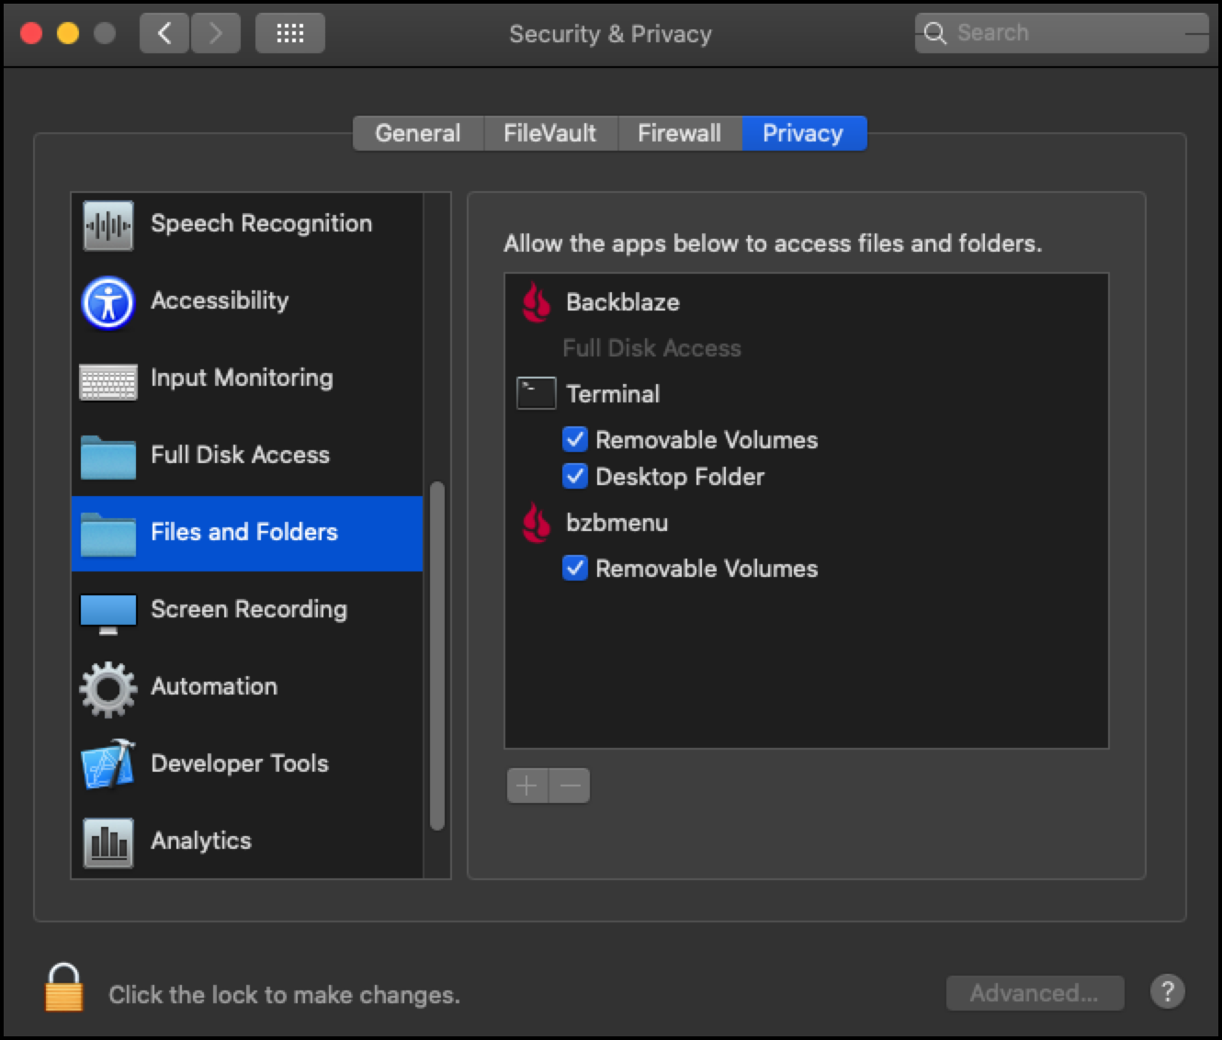Click the Automation gear icon
This screenshot has width=1222, height=1040.
point(108,689)
